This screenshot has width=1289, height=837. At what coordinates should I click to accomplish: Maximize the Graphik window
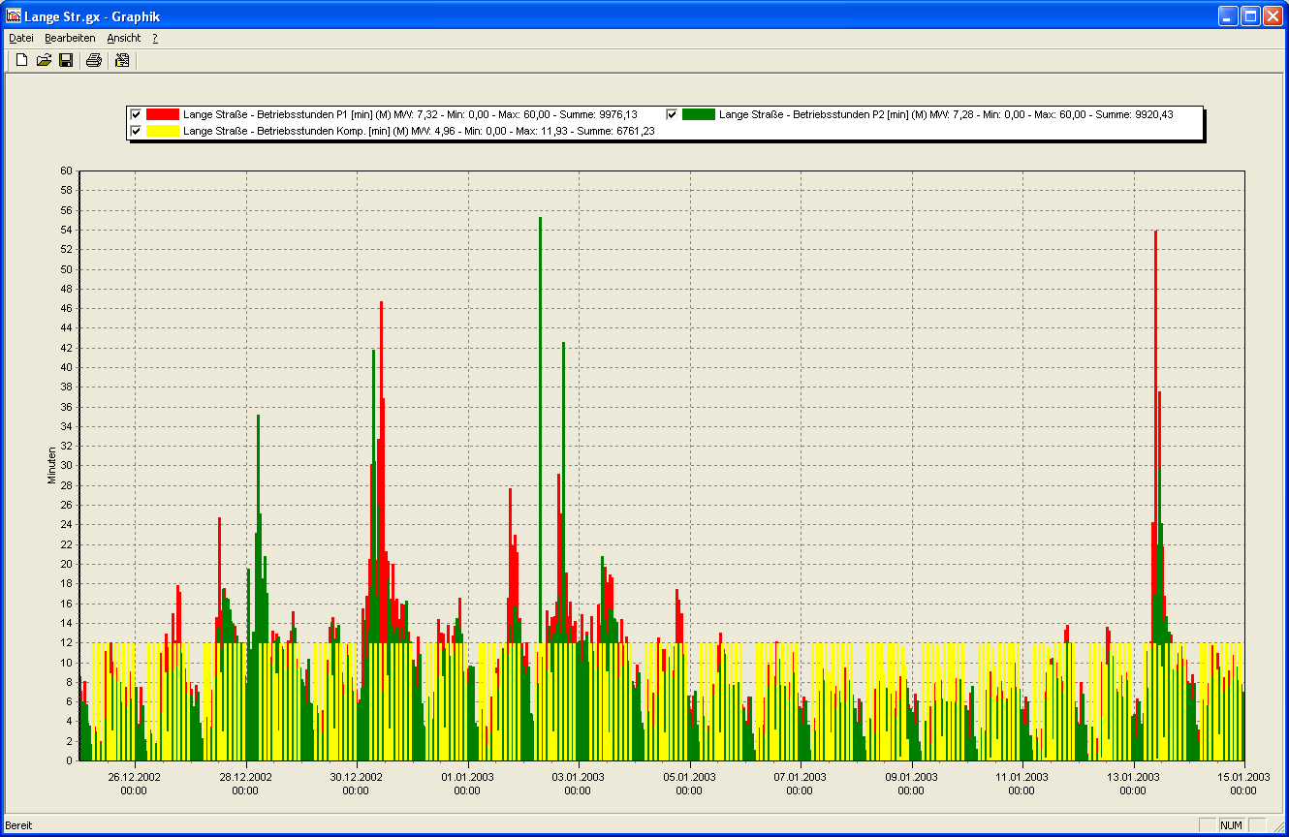click(1250, 15)
